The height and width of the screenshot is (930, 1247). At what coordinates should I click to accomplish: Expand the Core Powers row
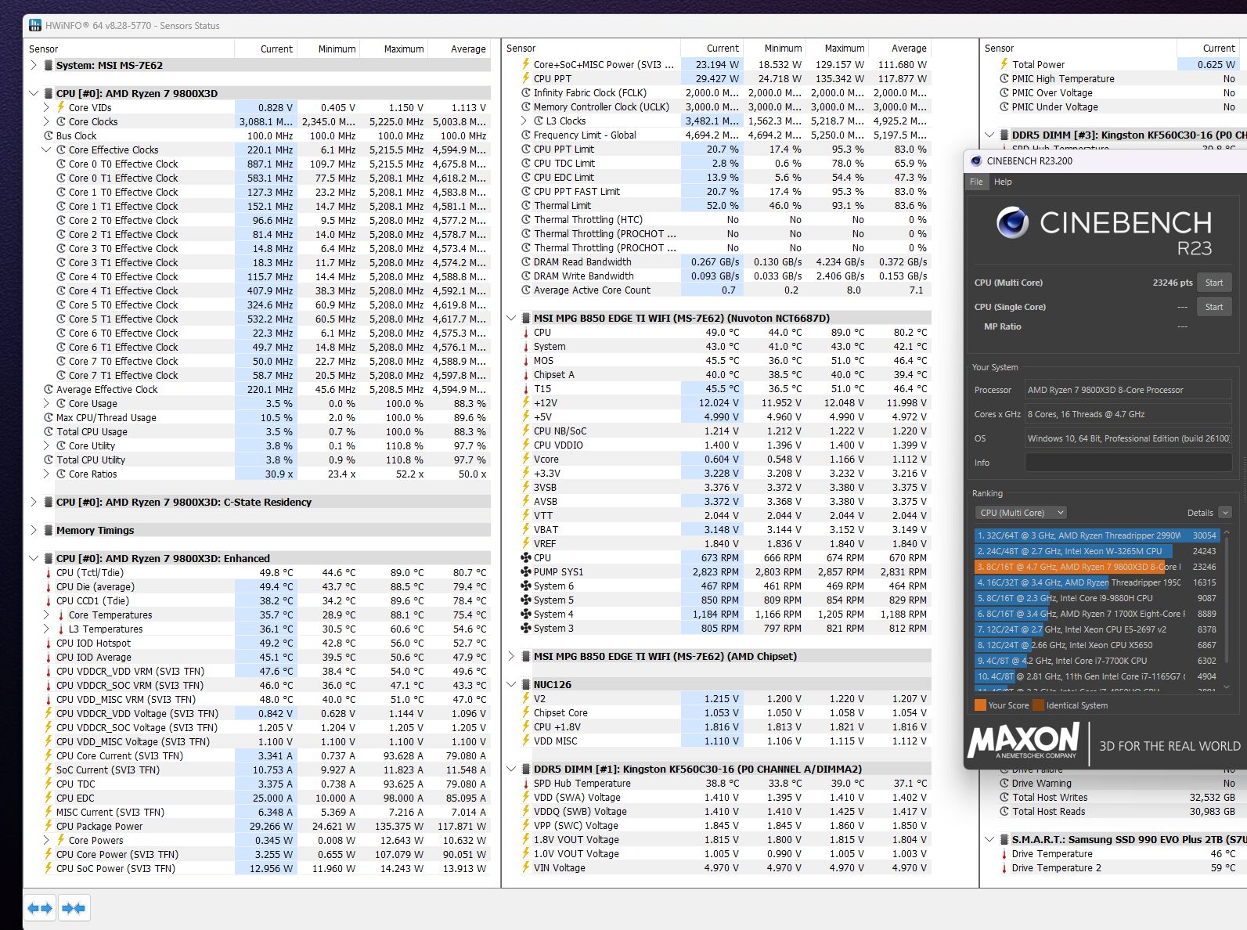(46, 841)
